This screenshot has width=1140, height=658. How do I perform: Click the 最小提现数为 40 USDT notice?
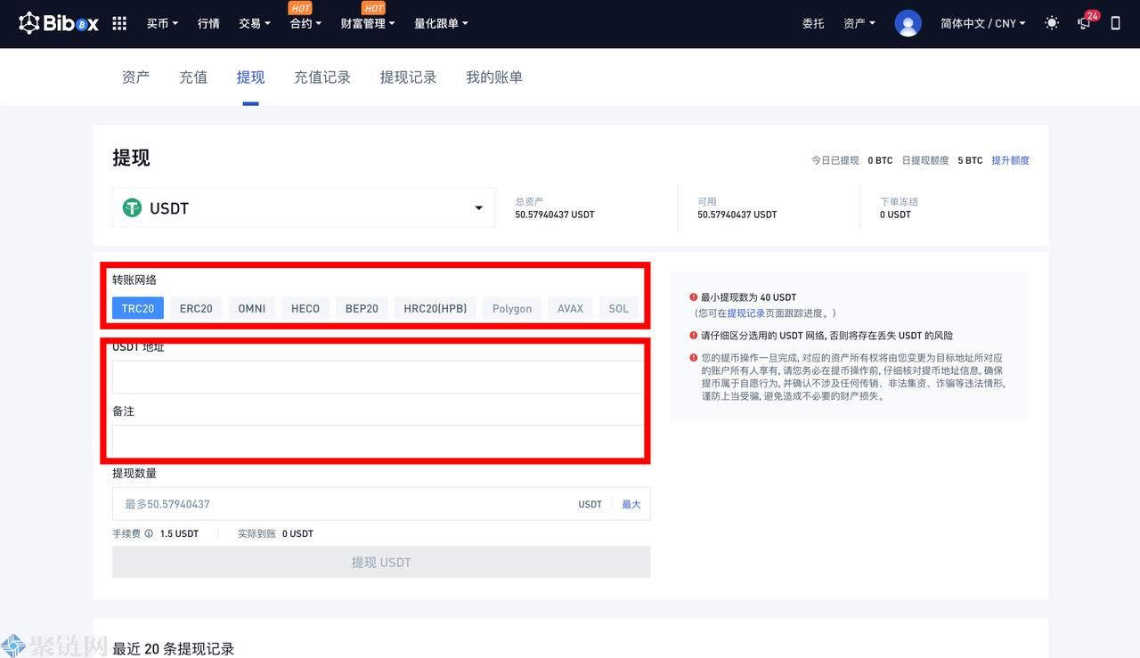tap(748, 297)
